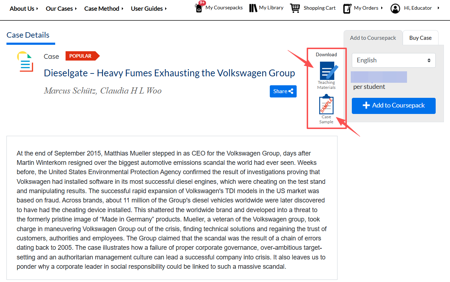Switch to the Add to Coursepack tab
This screenshot has height=282, width=450.
click(373, 38)
